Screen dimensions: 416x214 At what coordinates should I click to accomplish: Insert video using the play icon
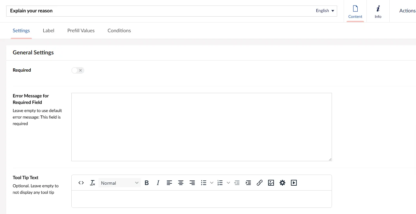pos(294,183)
